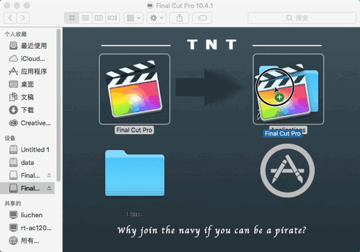The height and width of the screenshot is (252, 360).
Task: Click the window title proxy icon
Action: (150, 5)
